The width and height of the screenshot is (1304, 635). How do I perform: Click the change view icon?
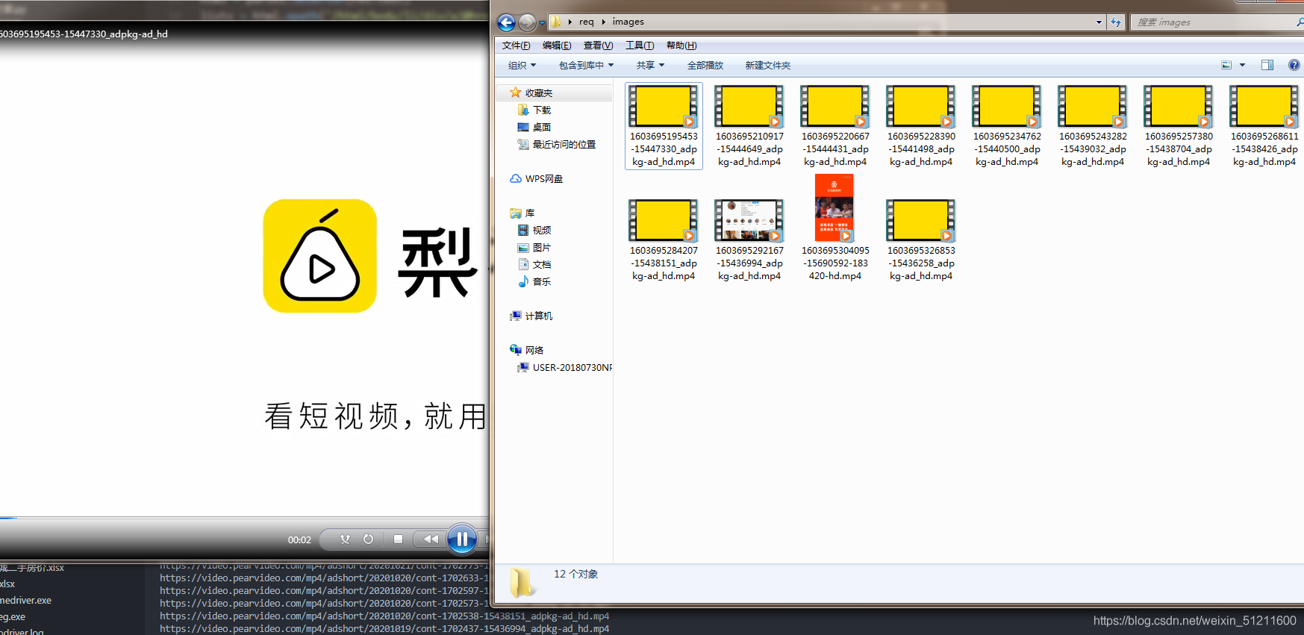[x=1226, y=65]
